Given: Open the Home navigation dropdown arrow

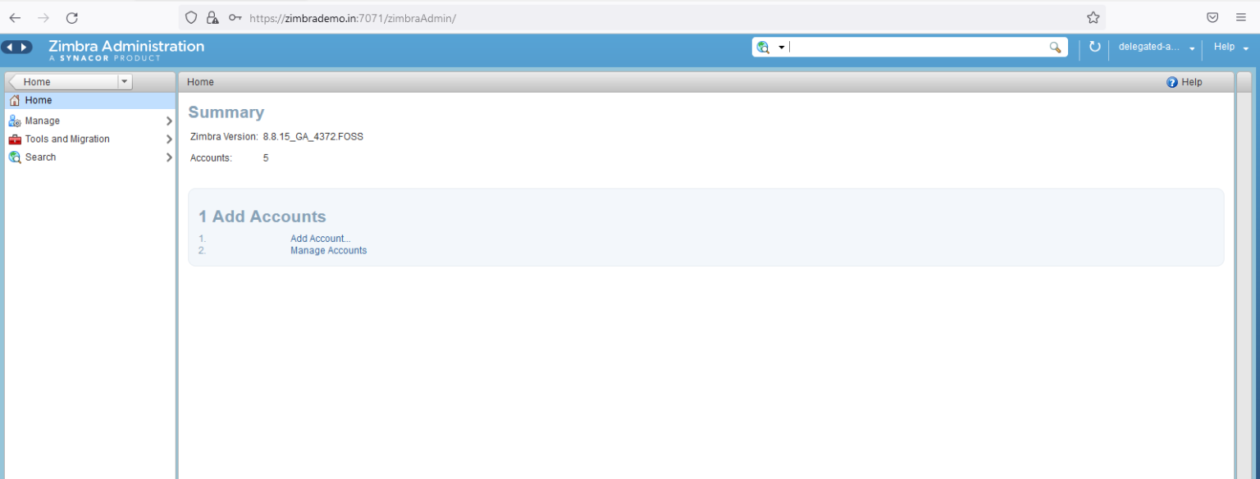Looking at the screenshot, I should [124, 81].
